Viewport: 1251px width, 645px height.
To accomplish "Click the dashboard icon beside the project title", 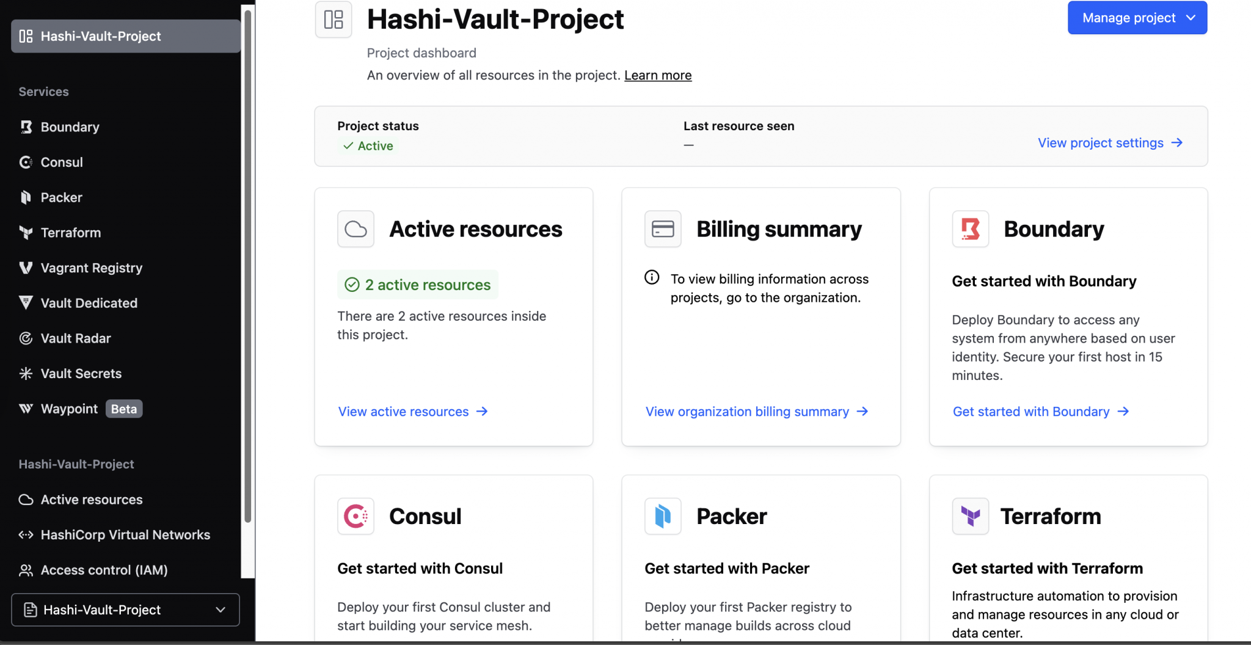I will pyautogui.click(x=333, y=20).
